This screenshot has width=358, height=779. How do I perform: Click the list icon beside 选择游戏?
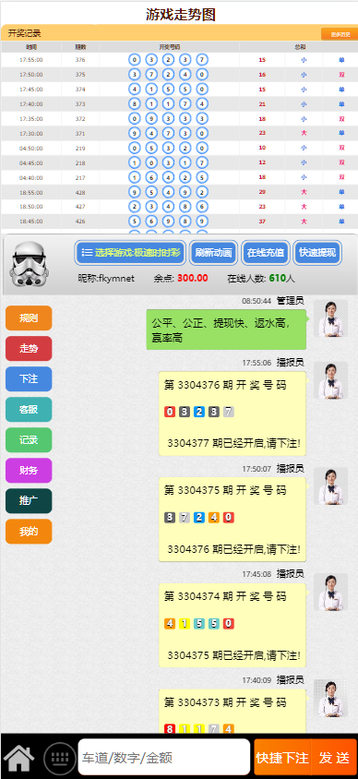[x=87, y=252]
